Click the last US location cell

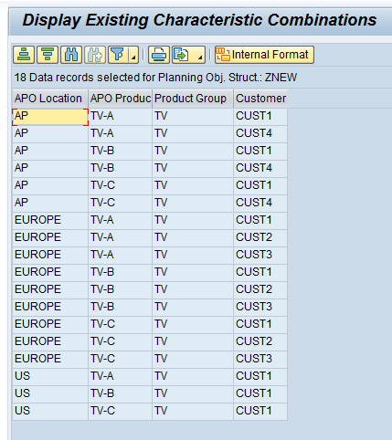tap(50, 411)
